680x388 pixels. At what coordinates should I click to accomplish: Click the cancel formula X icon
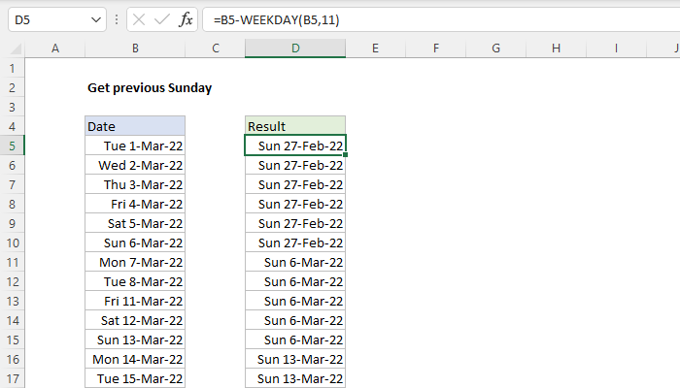(140, 18)
